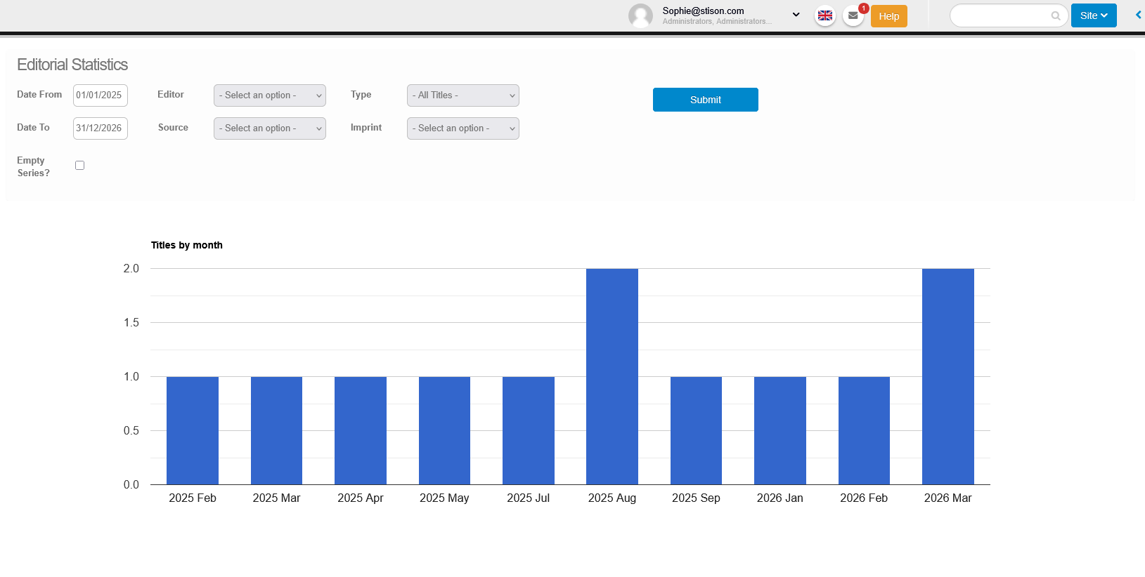Click the red notification badge

(x=864, y=8)
